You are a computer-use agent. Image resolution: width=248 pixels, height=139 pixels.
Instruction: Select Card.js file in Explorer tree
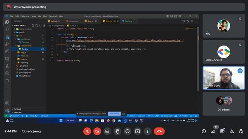[29, 49]
